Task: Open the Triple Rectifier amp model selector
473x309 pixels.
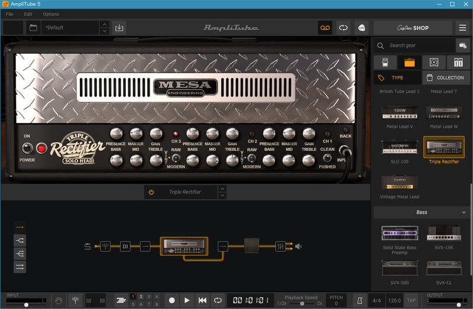Action: [x=184, y=192]
